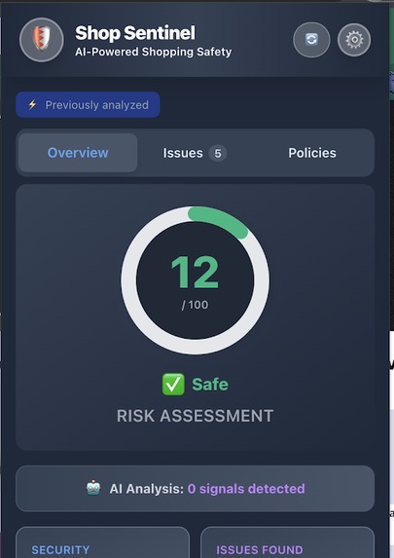Click the AI-Powered Shopping Safety subtitle

tap(154, 52)
